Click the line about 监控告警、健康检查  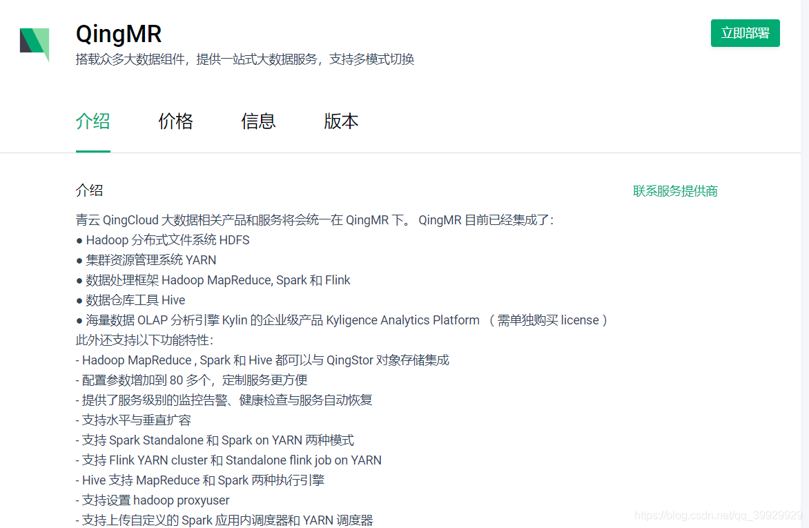[224, 400]
